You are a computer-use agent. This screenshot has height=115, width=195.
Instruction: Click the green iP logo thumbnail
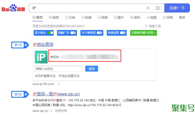coord(41,57)
